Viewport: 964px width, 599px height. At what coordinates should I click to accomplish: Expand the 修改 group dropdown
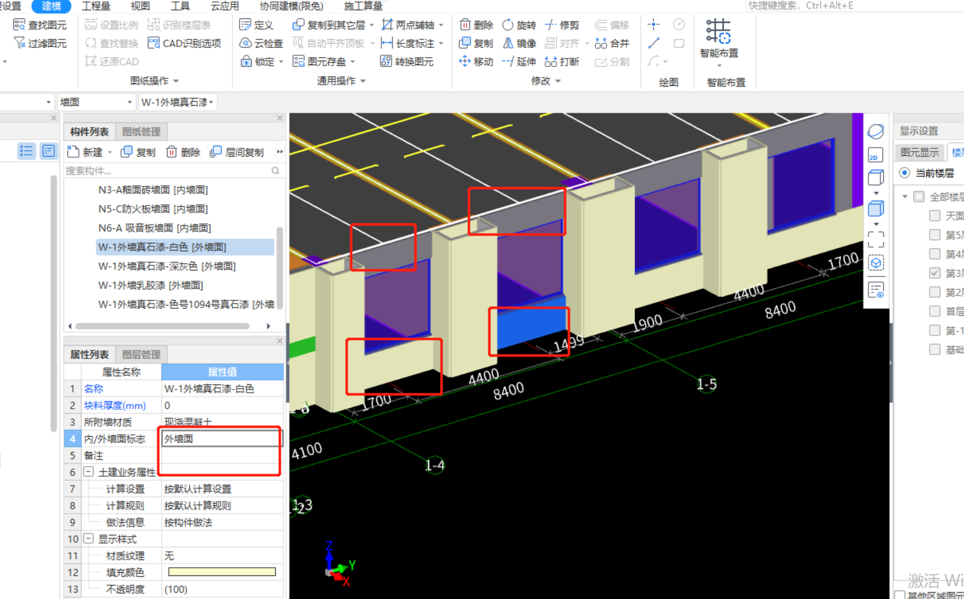[558, 81]
